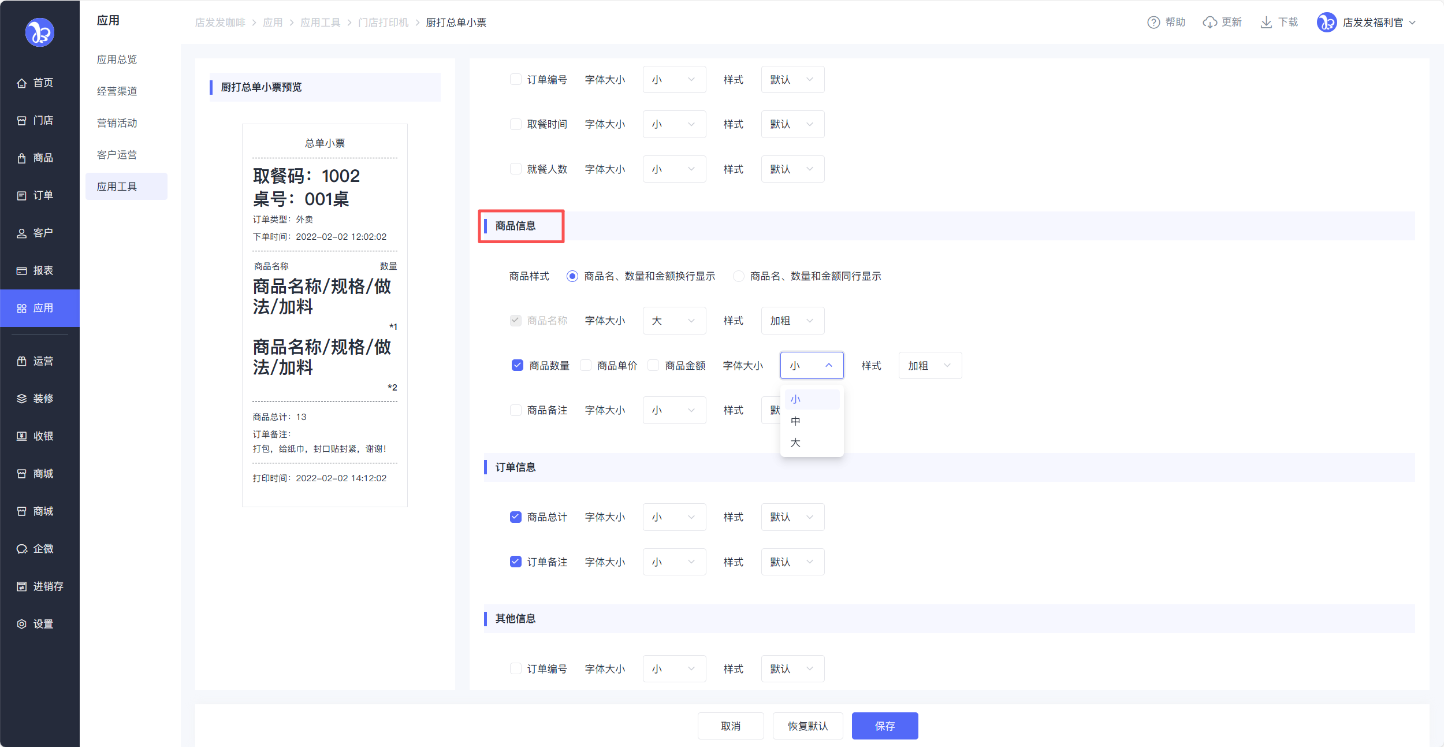Image resolution: width=1444 pixels, height=747 pixels.
Task: Click the 店发发 logo at top left
Action: (40, 32)
